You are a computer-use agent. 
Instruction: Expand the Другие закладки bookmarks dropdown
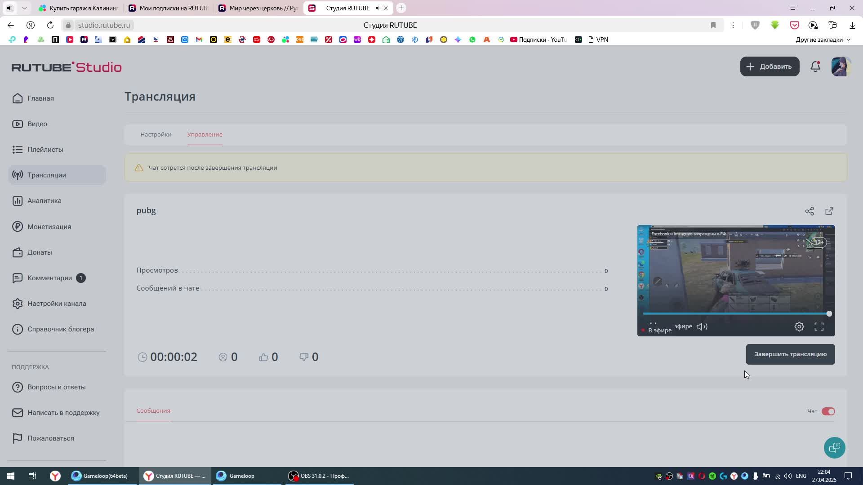tap(823, 40)
